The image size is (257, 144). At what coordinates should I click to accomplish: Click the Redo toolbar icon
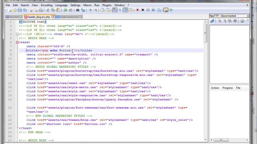(x=71, y=10)
